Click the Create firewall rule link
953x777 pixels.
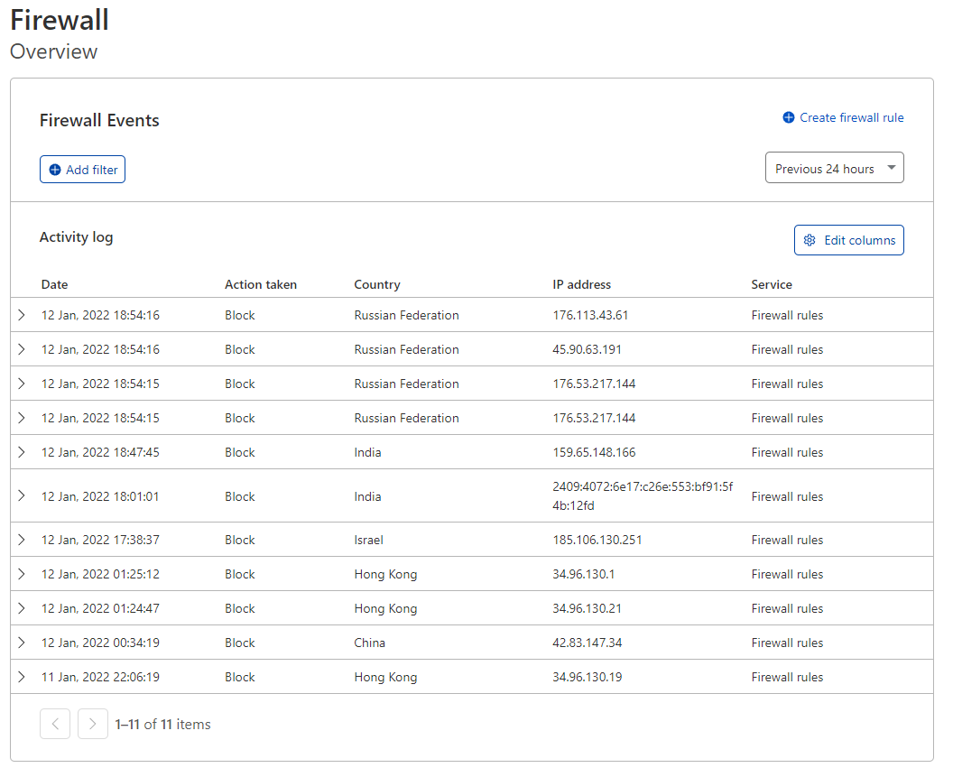point(851,118)
